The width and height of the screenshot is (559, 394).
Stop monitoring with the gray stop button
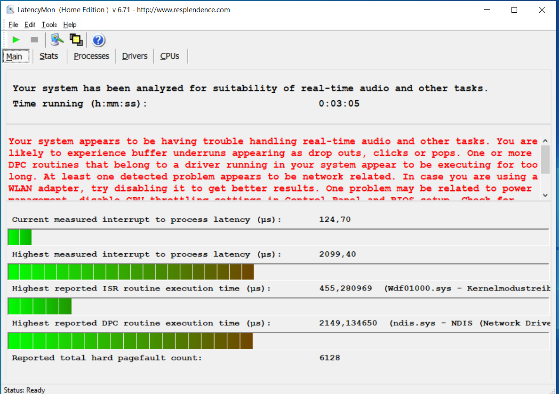[34, 40]
